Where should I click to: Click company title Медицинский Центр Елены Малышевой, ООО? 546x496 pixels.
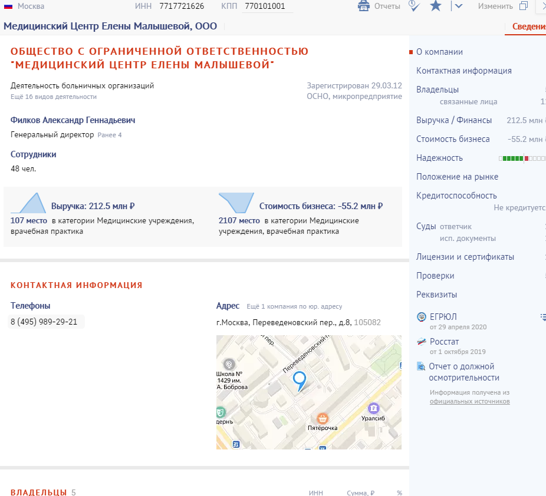[110, 26]
